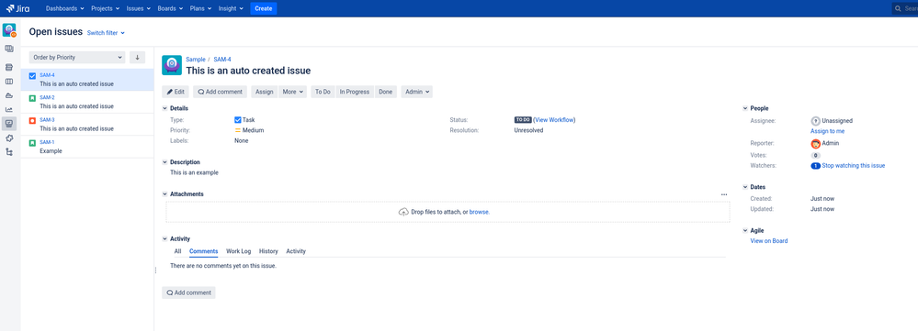Switch to the Activity tab
The height and width of the screenshot is (331, 918).
click(296, 251)
